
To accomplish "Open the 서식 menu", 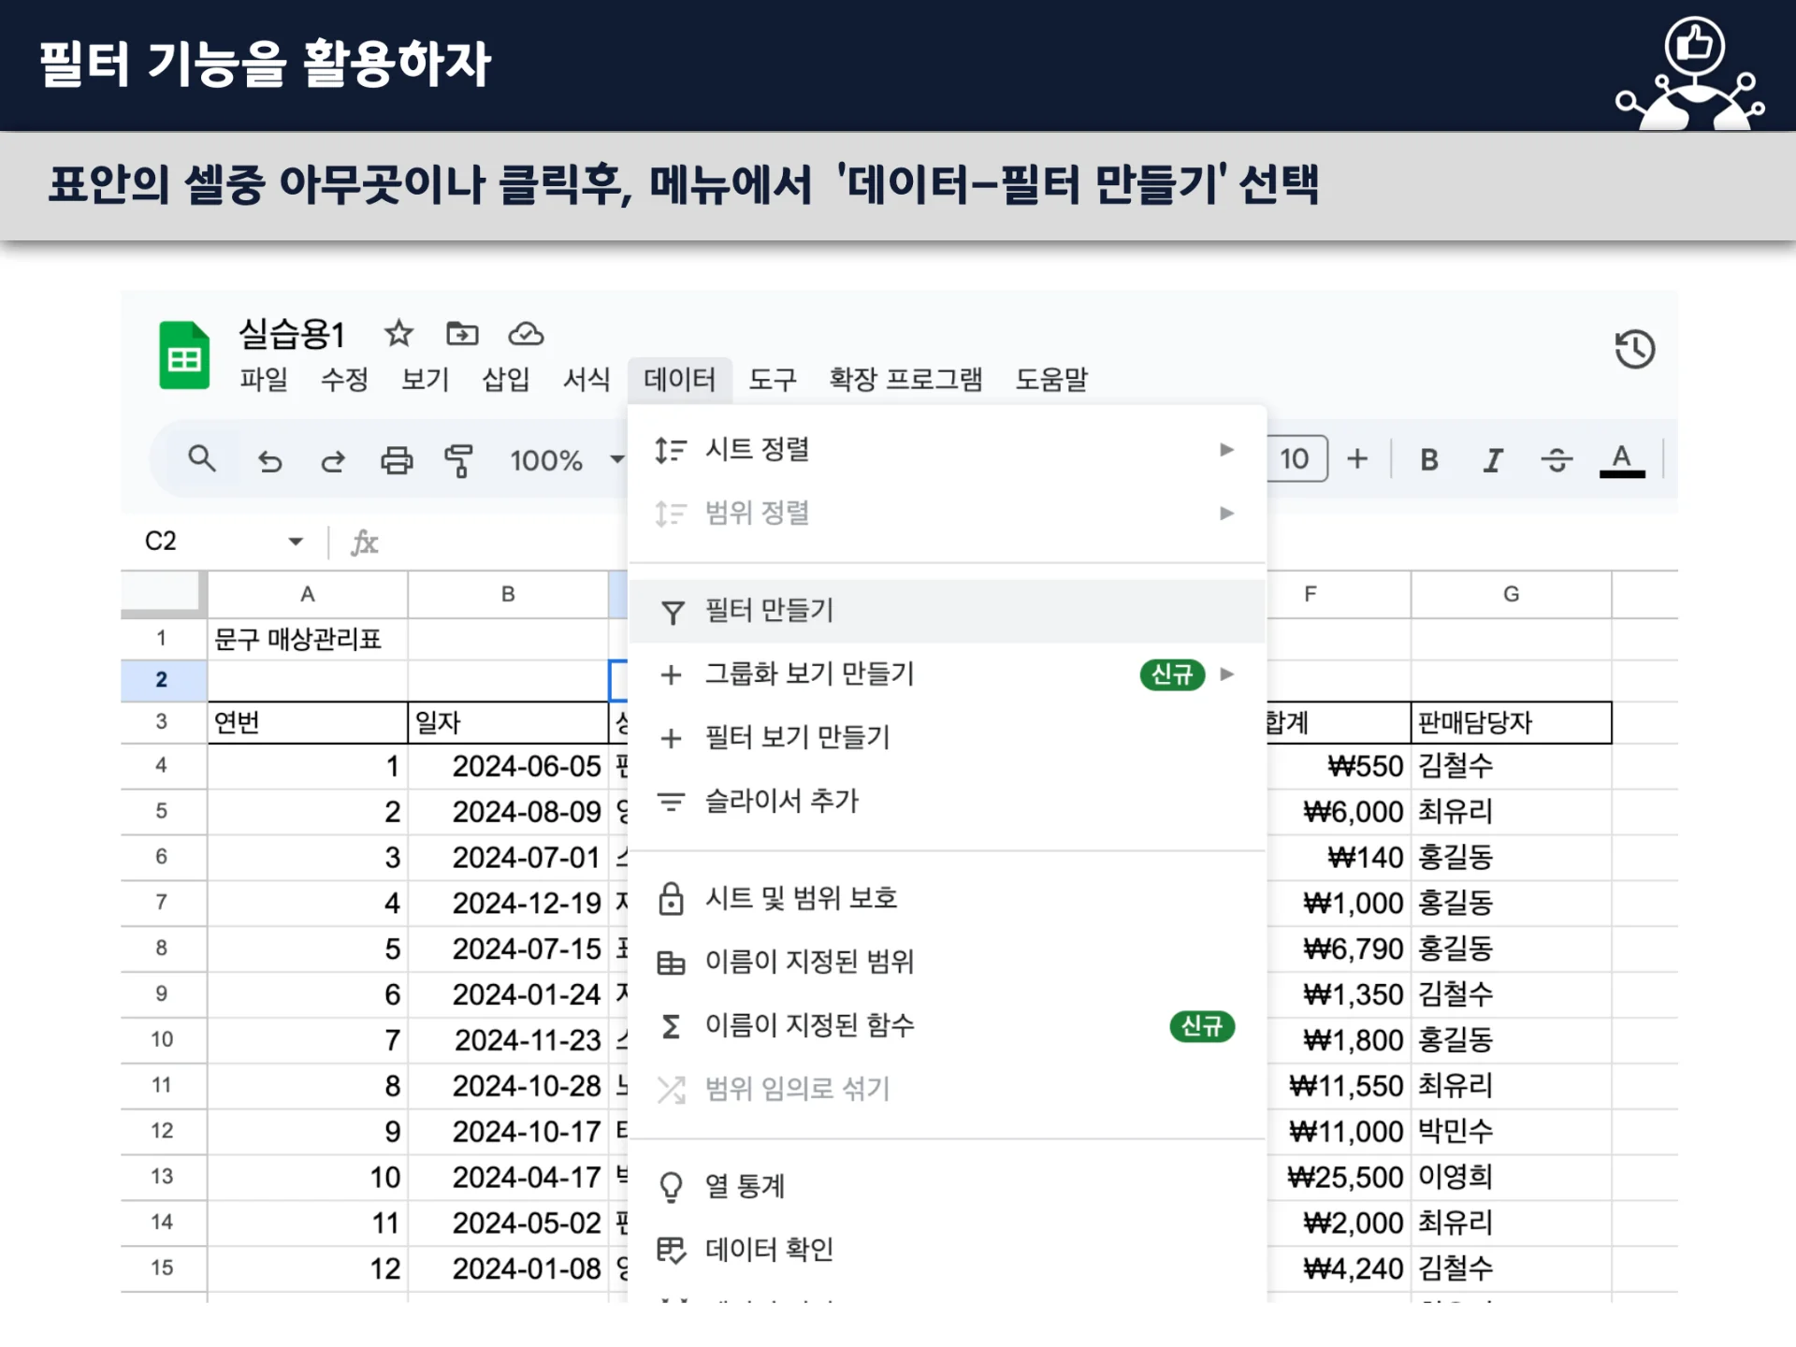I will pyautogui.click(x=587, y=379).
